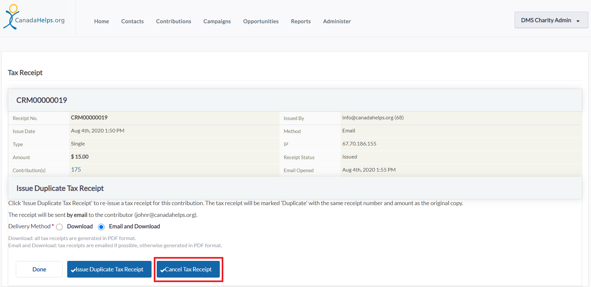Open the Opportunities menu
This screenshot has height=287, width=591.
click(261, 21)
